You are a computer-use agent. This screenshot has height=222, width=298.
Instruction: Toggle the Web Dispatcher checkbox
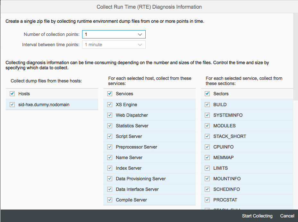pyautogui.click(x=110, y=115)
